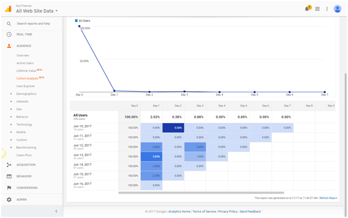
Task: Click the 2.30% cell for Jun 14, 2017
Action: 151,166
